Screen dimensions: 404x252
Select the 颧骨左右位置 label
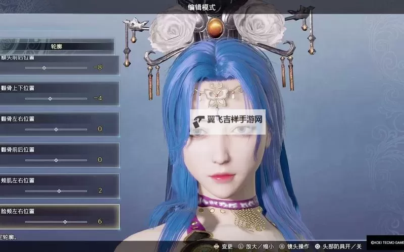pos(18,119)
